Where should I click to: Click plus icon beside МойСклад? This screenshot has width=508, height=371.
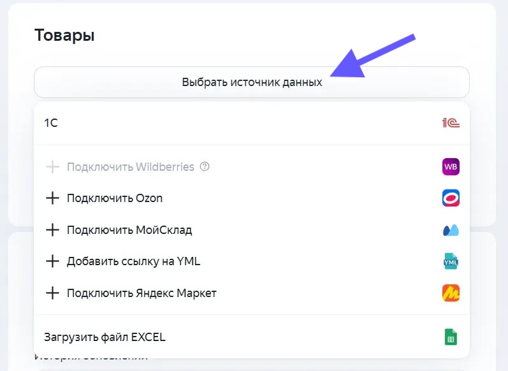coord(52,230)
